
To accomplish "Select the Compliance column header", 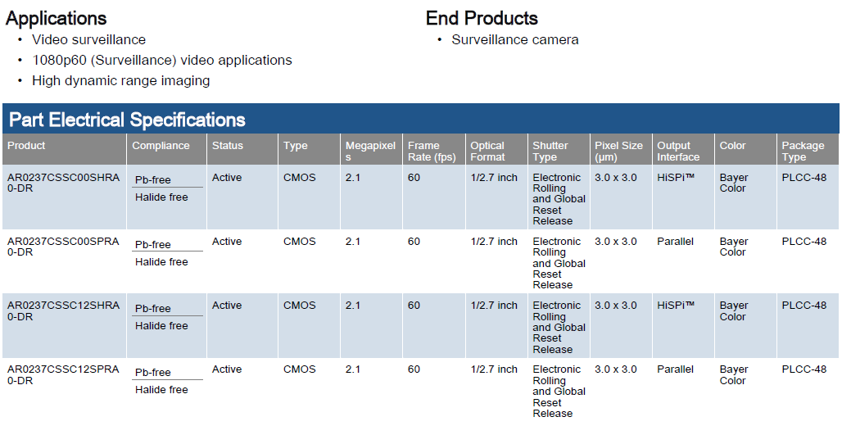I will pos(161,146).
